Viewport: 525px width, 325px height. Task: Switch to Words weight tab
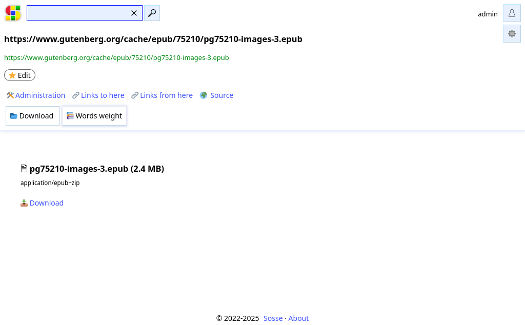(94, 116)
